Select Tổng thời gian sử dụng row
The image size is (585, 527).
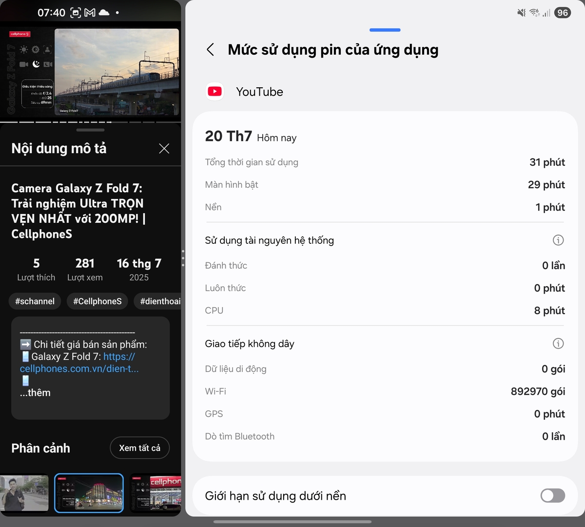coord(385,162)
